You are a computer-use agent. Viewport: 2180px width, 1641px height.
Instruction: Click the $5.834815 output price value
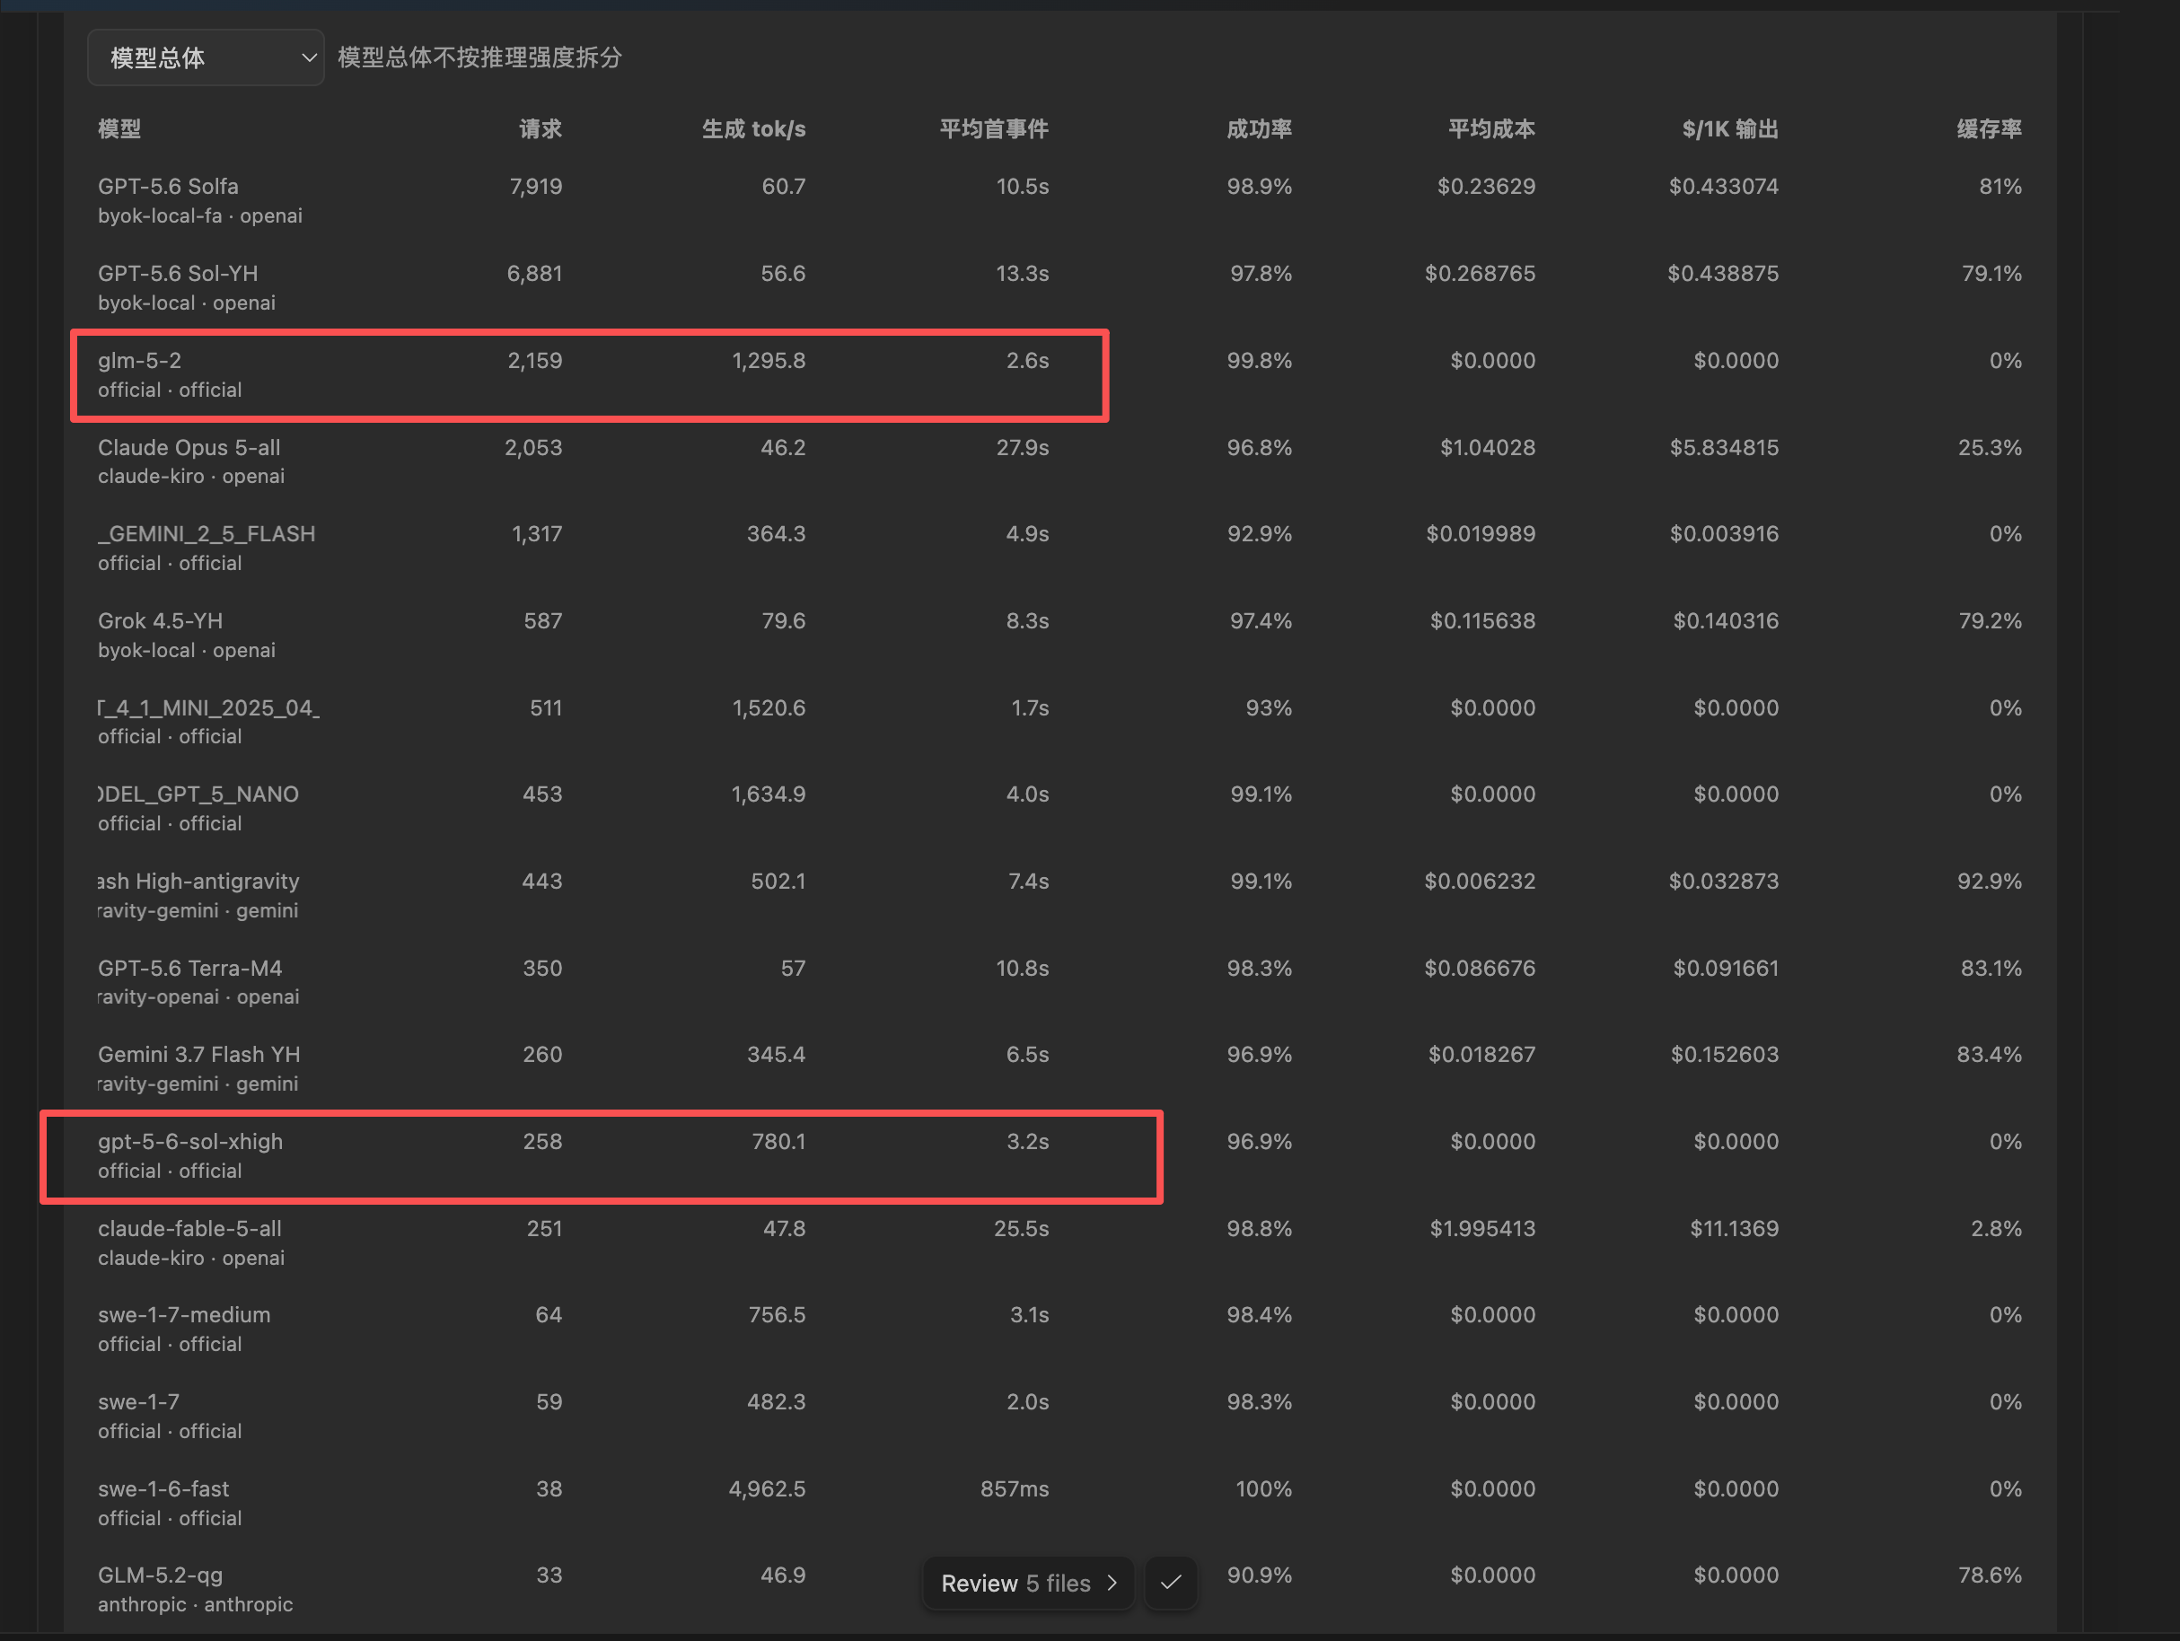point(1724,447)
